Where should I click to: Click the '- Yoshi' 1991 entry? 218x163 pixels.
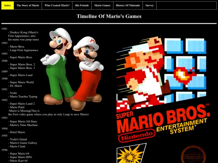pyautogui.click(x=13, y=93)
